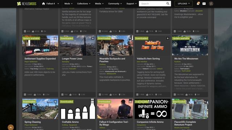Click plus icon on Settlement Supplies Expanded card
The width and height of the screenshot is (232, 130).
(x=55, y=39)
